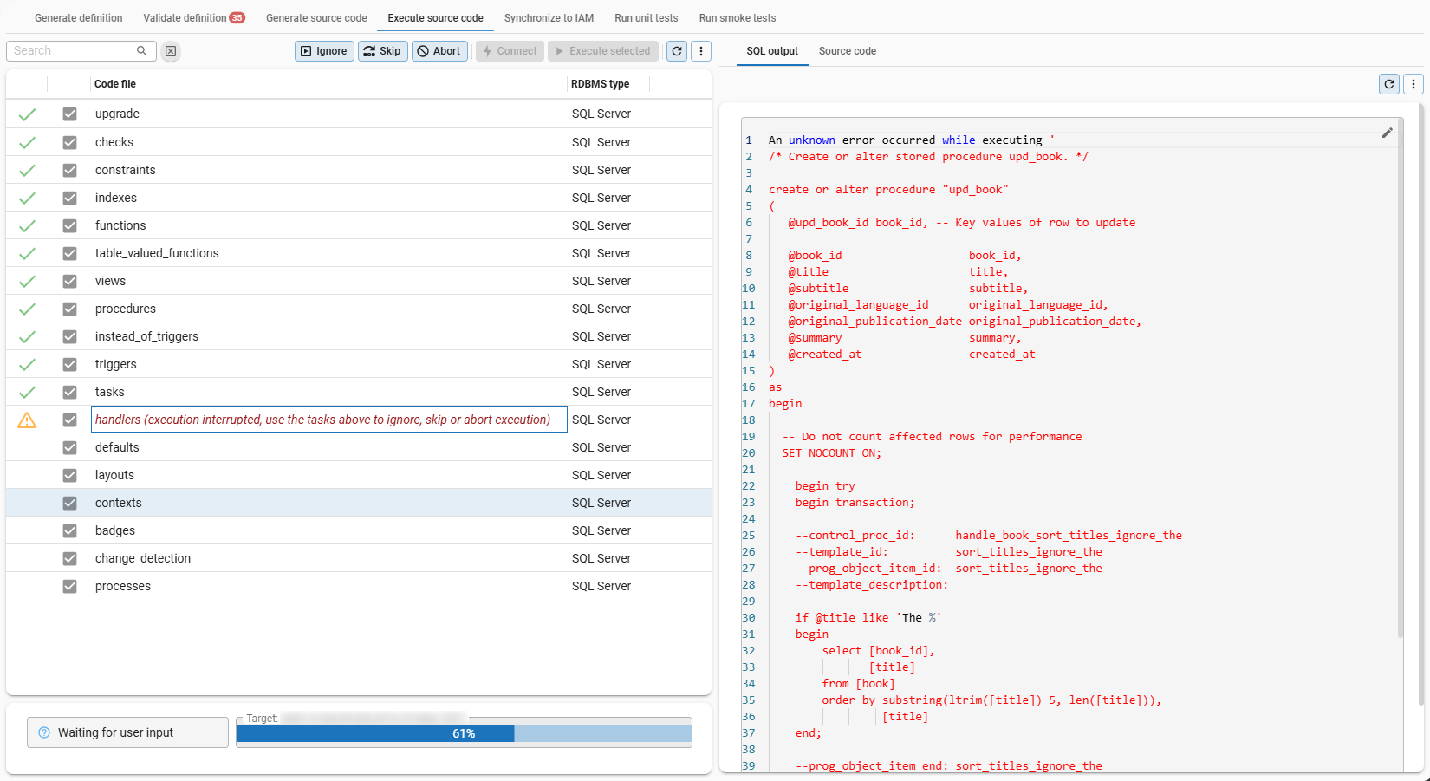This screenshot has height=781, width=1430.
Task: Toggle the processes checkbox
Action: click(69, 586)
